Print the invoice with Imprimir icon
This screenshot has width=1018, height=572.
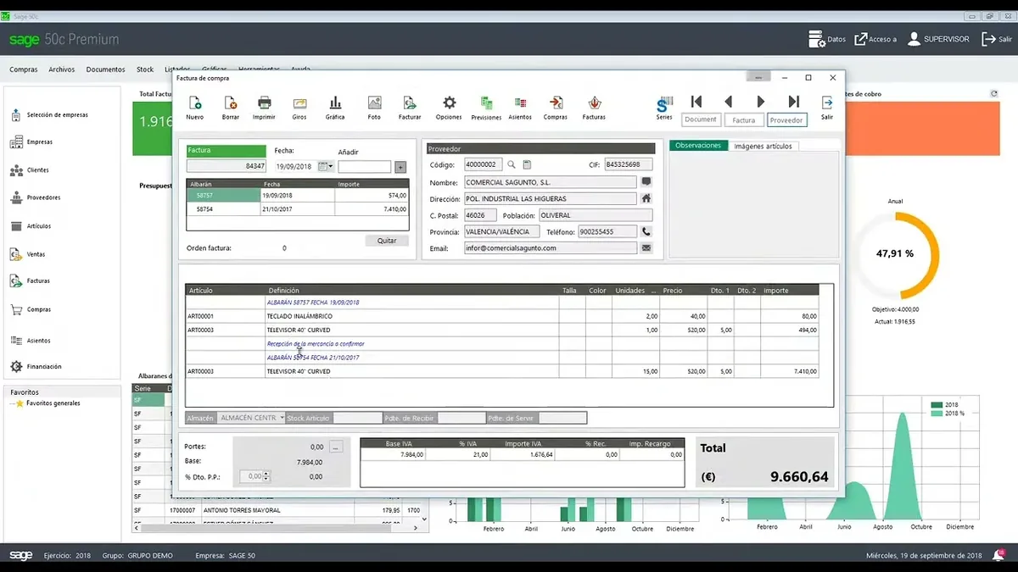click(x=264, y=103)
